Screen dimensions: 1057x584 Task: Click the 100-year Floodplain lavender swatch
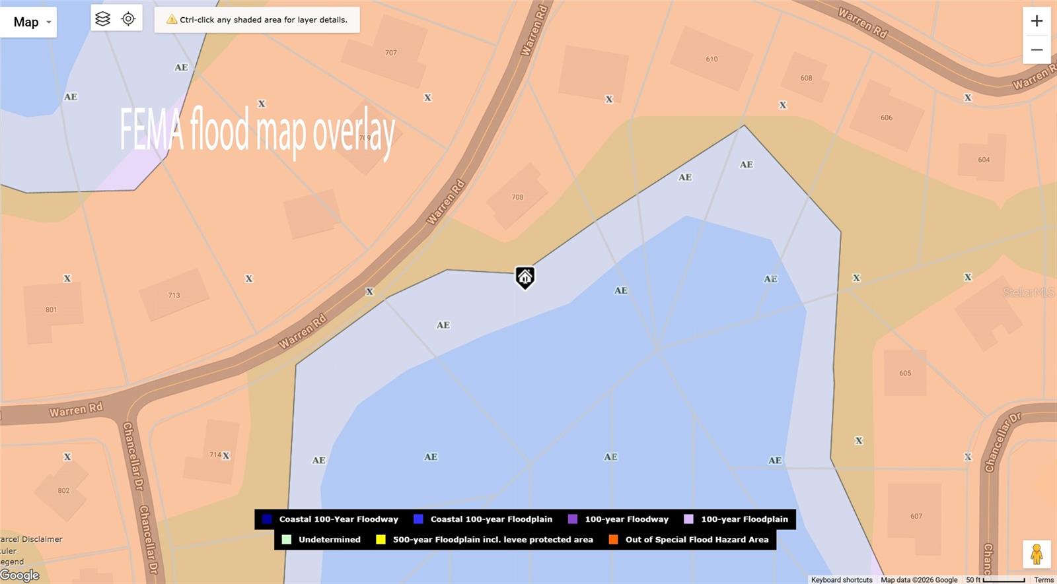[x=688, y=519]
